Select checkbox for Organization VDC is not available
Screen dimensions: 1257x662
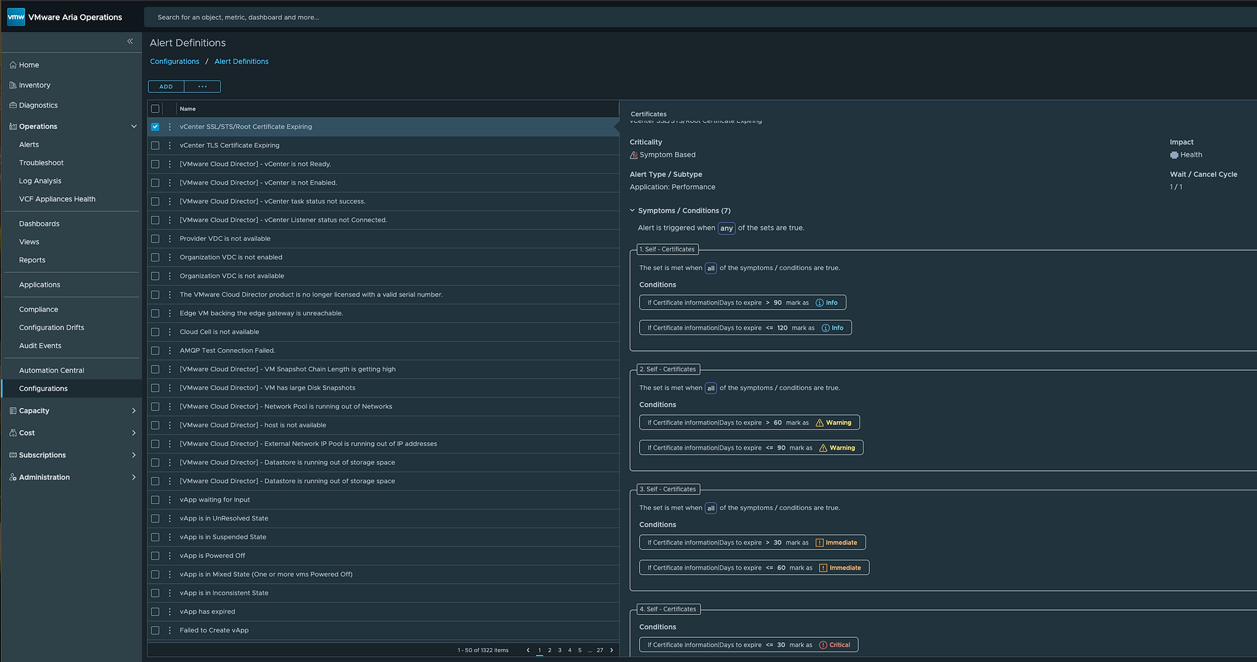tap(155, 276)
